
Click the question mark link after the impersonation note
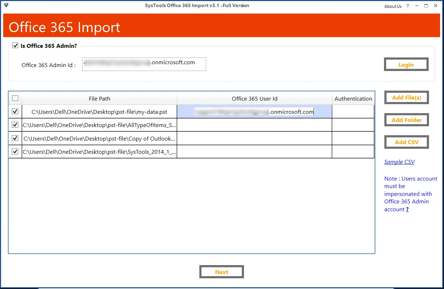[407, 209]
